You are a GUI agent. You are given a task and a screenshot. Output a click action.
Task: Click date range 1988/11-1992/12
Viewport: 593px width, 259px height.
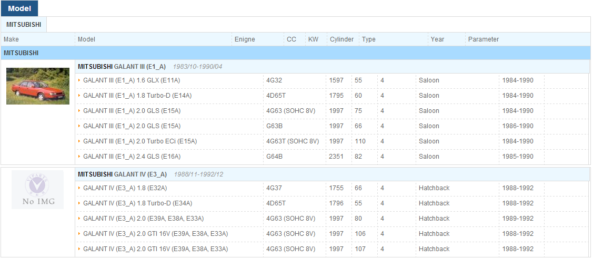pos(198,174)
